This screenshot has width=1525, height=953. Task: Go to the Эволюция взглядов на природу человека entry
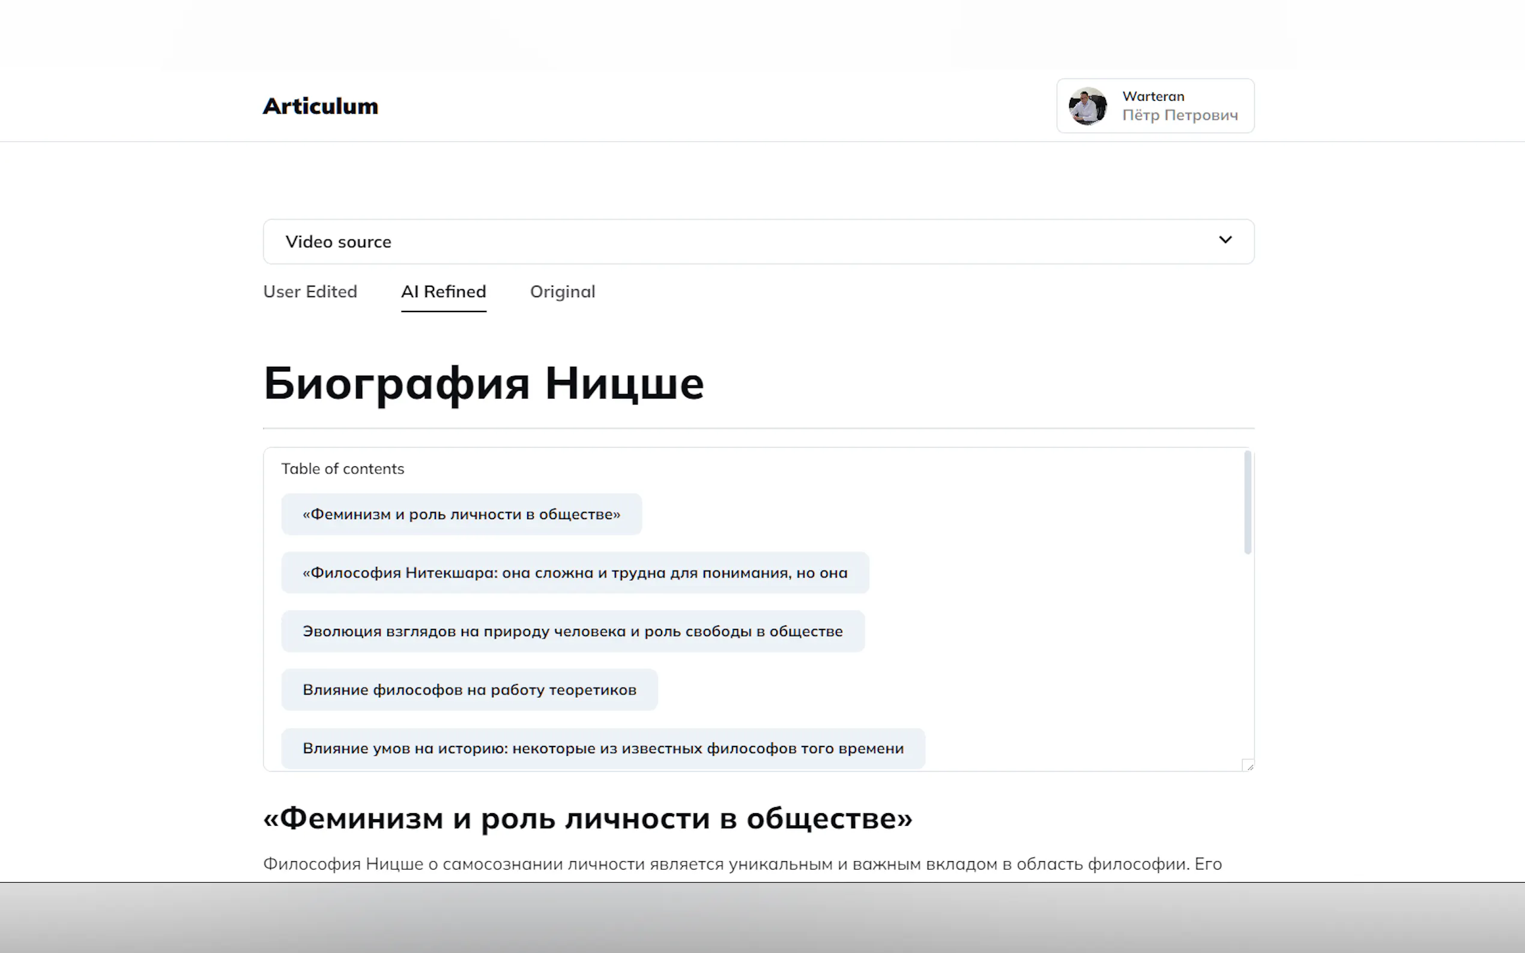[572, 631]
